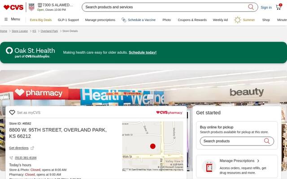This screenshot has height=179, width=287.
Task: Click the Pharmacy closed hours line
Action: pos(35,175)
